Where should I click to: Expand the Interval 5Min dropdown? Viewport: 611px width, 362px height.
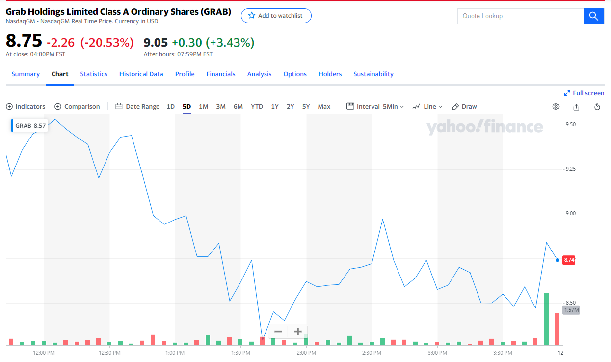pyautogui.click(x=375, y=107)
